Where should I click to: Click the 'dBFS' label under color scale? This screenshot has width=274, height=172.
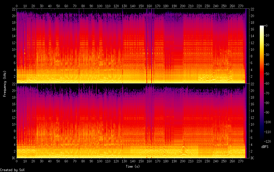point(265,147)
